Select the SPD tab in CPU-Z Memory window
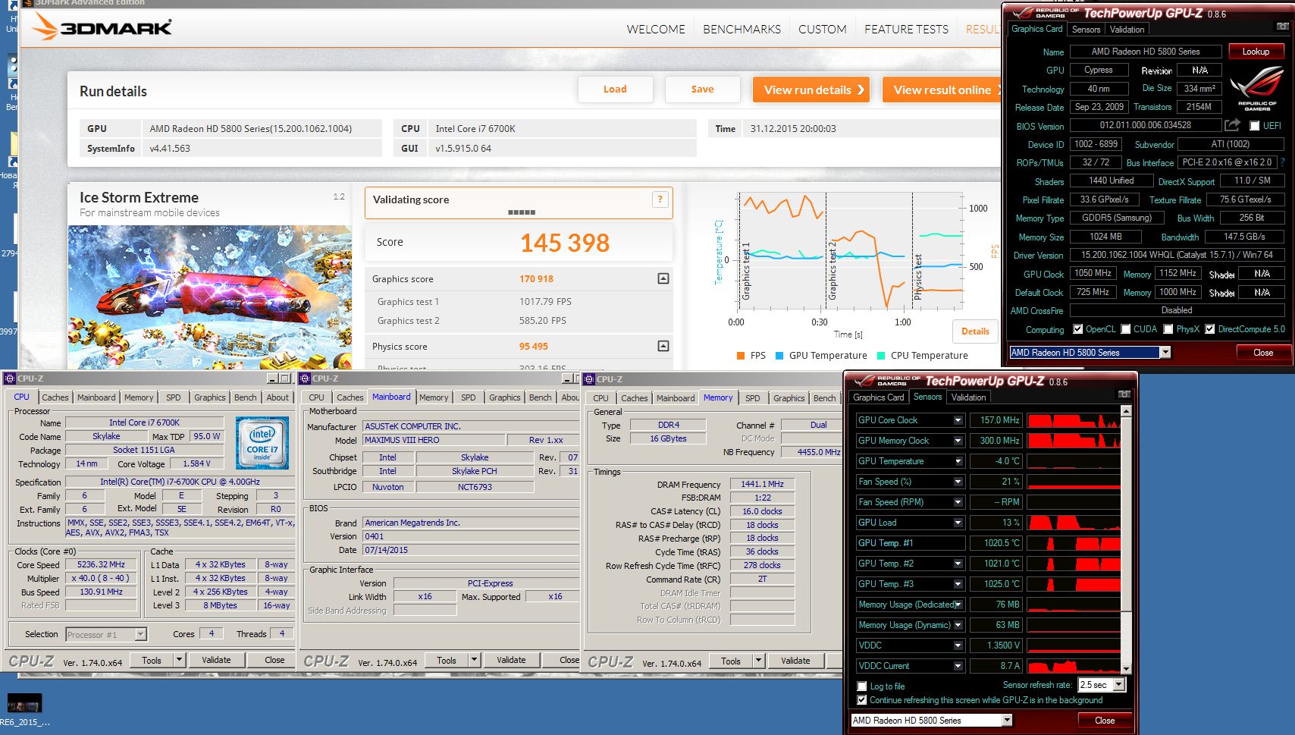This screenshot has height=735, width=1295. coord(752,397)
